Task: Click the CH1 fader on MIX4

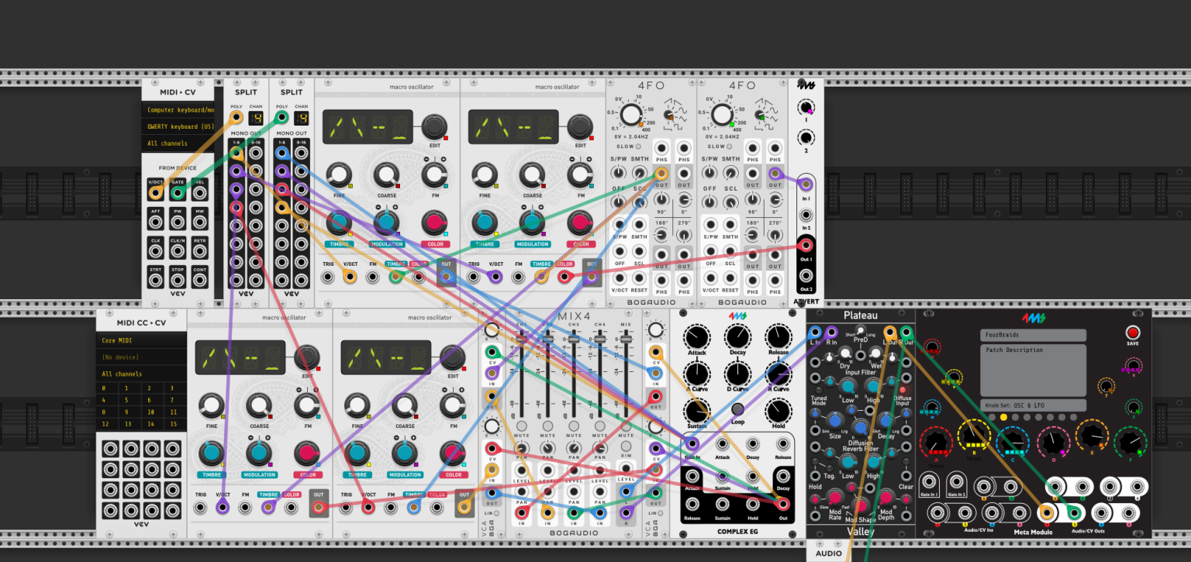Action: coord(522,340)
